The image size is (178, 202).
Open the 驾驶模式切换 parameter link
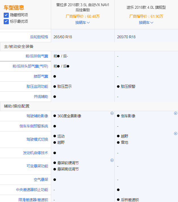tap(37, 139)
